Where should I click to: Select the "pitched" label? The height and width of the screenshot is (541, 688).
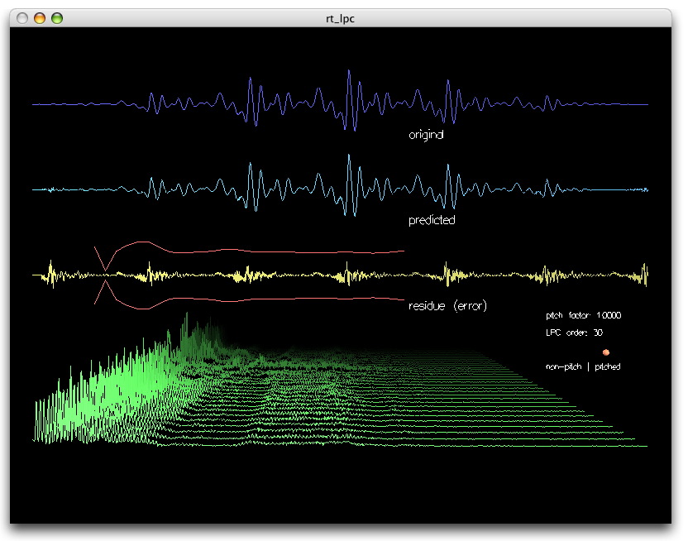click(608, 366)
